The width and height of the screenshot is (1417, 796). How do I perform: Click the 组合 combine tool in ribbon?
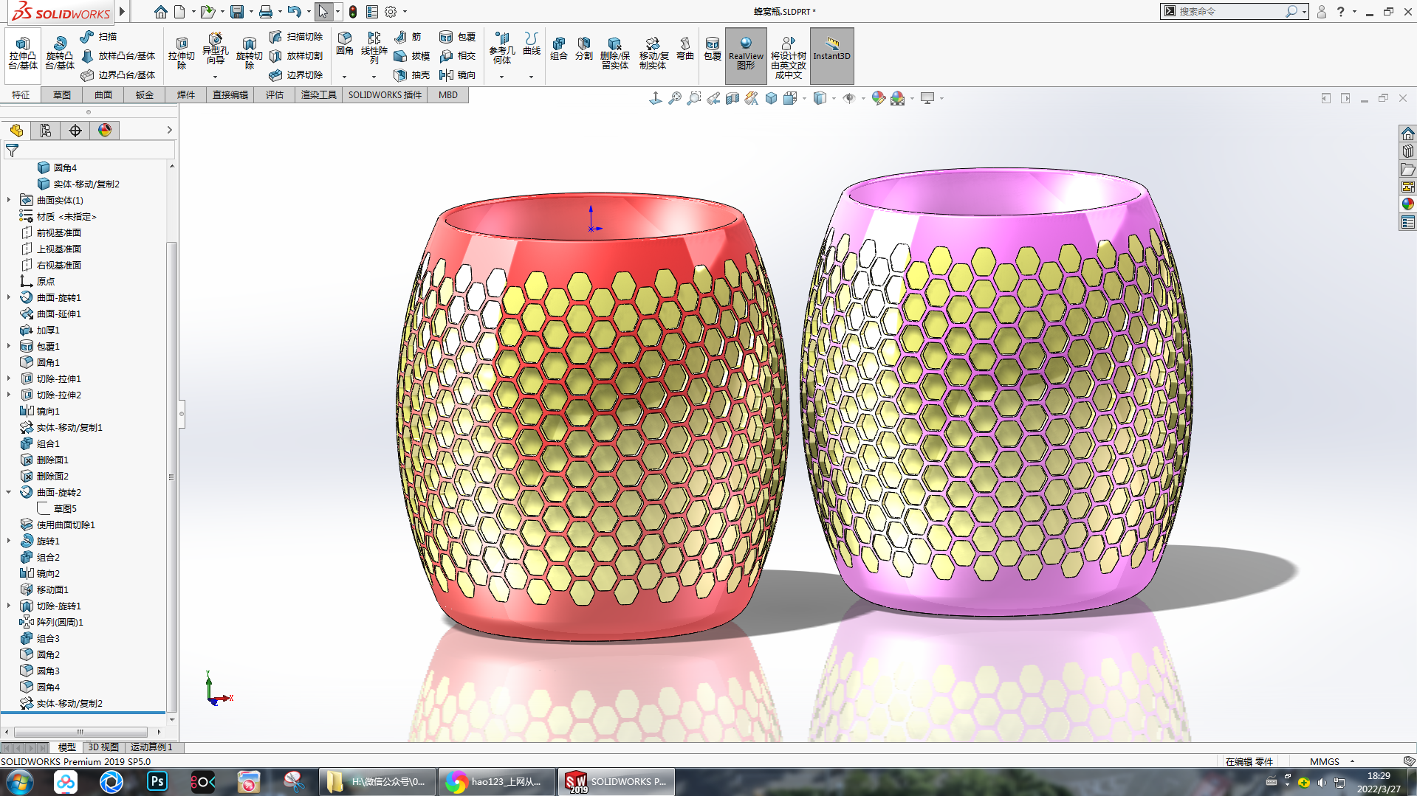point(559,49)
